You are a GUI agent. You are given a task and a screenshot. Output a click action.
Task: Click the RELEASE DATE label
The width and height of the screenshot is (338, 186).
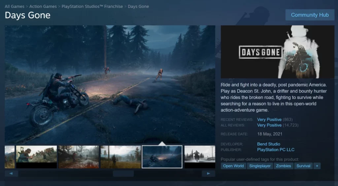coord(234,134)
